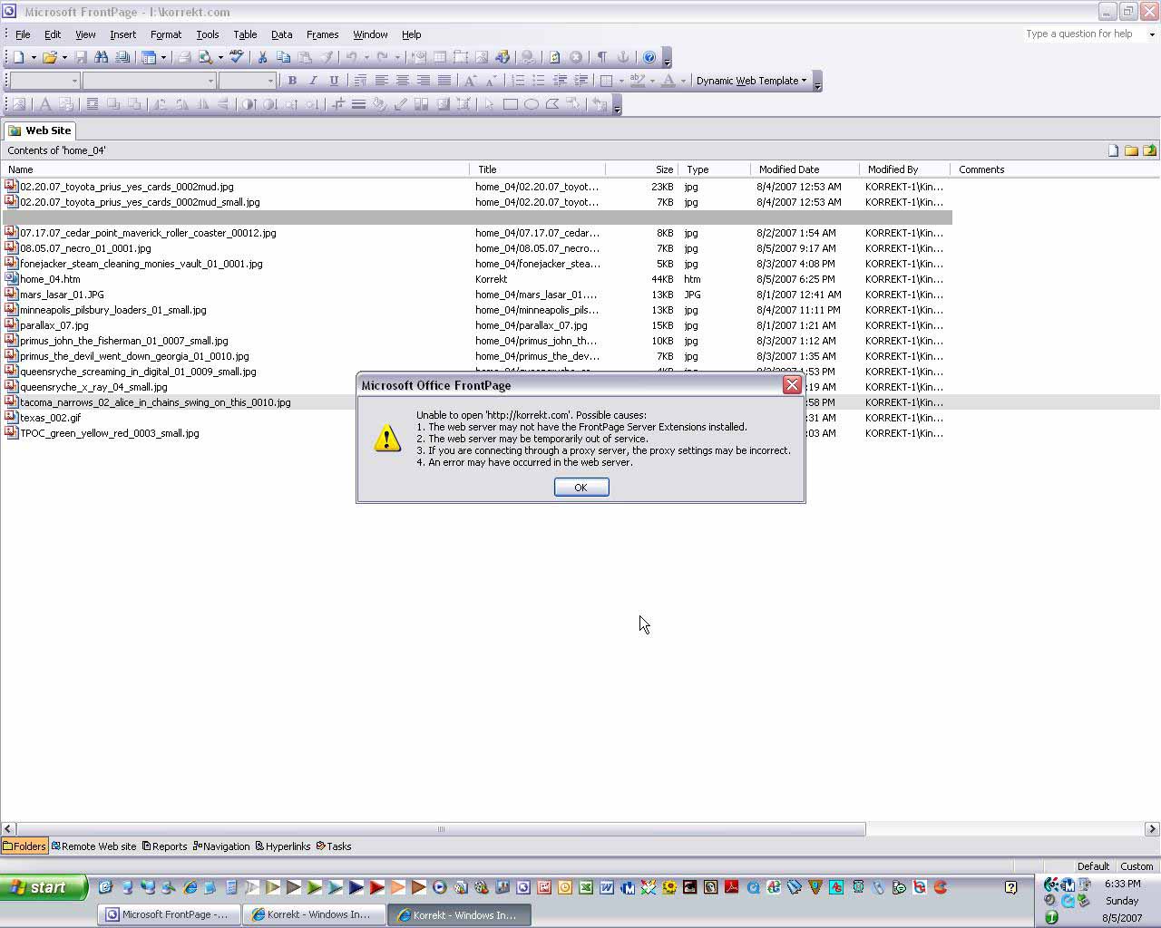Open the Preview in Browser dropdown arrow

tap(220, 57)
